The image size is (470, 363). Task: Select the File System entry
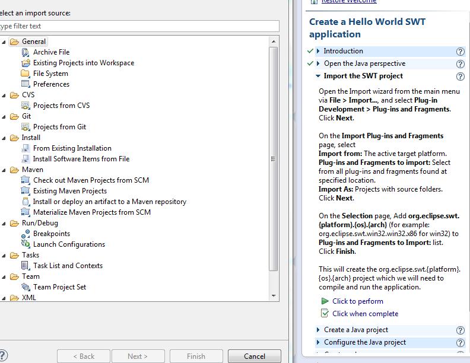point(50,74)
